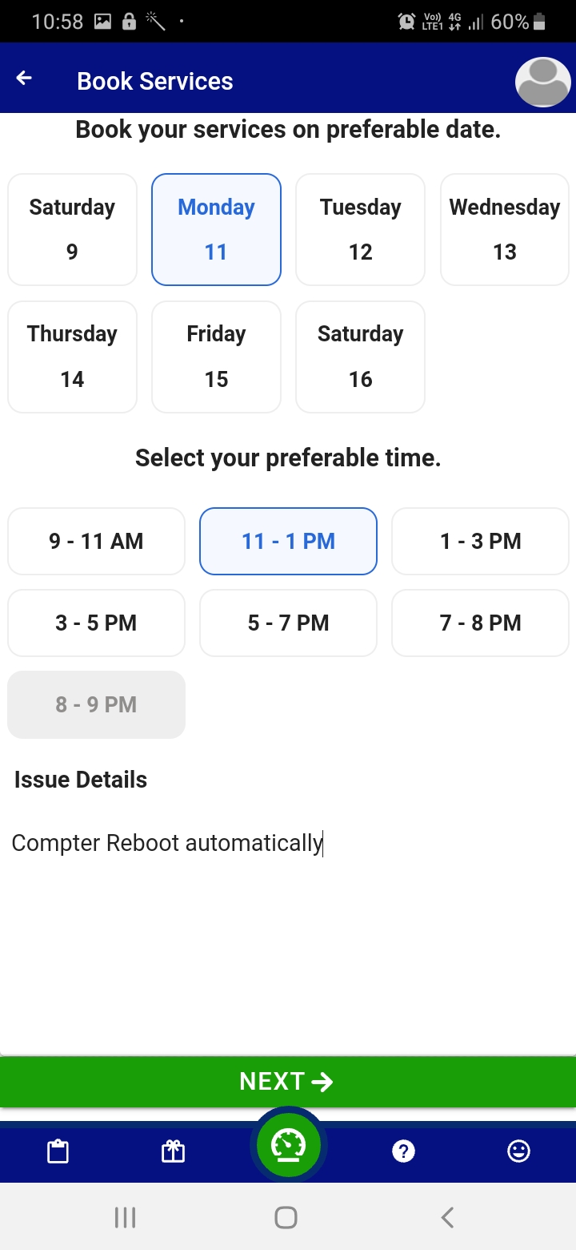Open the user profile avatar

tap(543, 81)
